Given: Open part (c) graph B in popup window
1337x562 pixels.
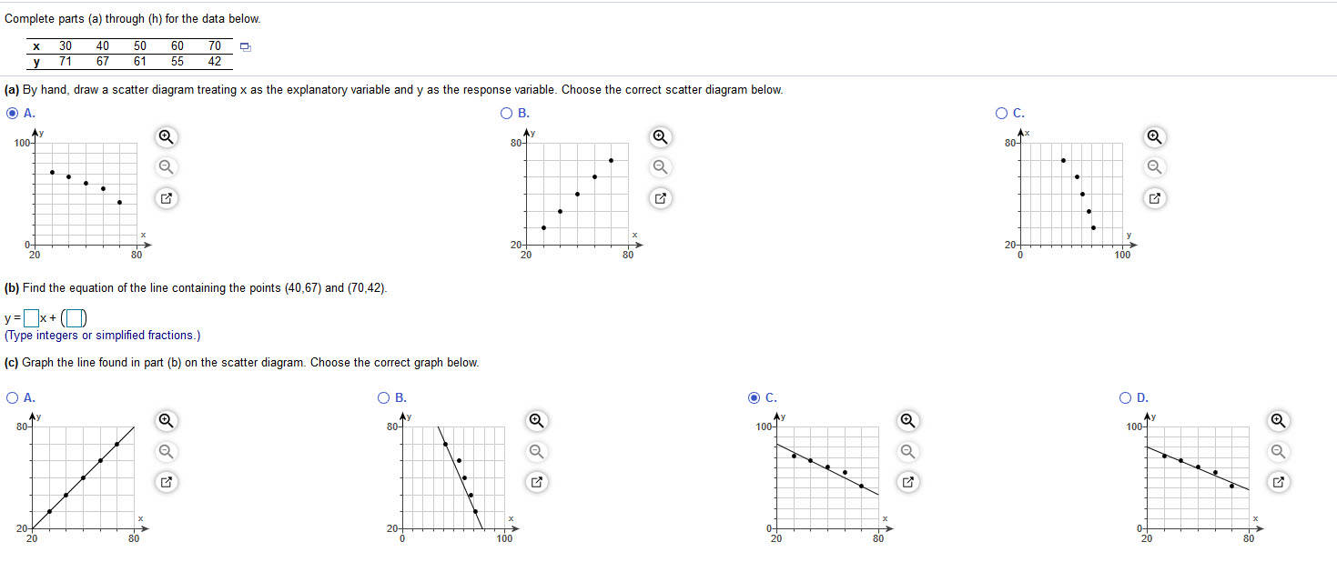Looking at the screenshot, I should 536,482.
